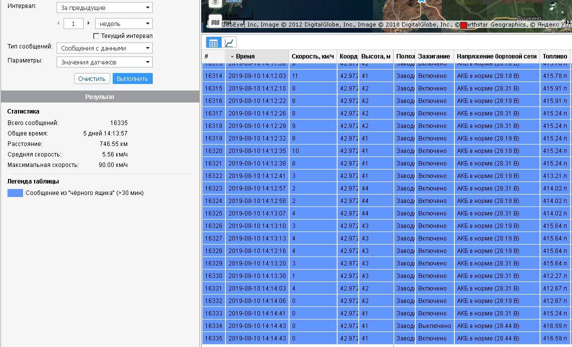Enable the Текущий интервал checkbox

(x=97, y=36)
